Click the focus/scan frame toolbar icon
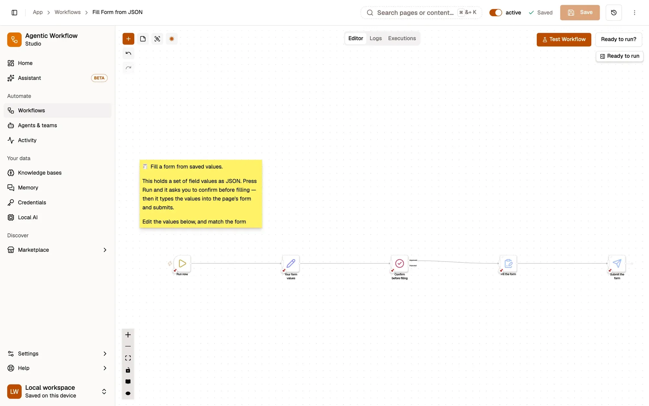This screenshot has height=406, width=649. [x=157, y=39]
